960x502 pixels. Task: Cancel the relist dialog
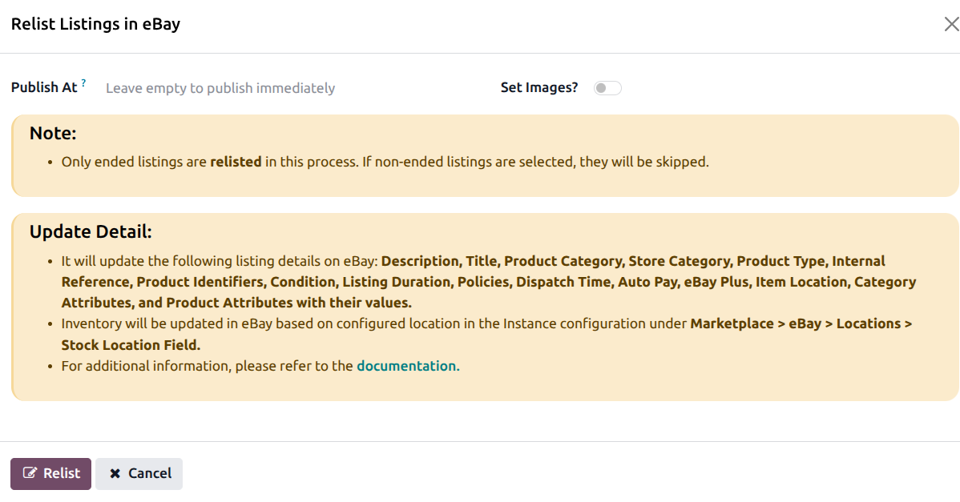click(x=139, y=473)
